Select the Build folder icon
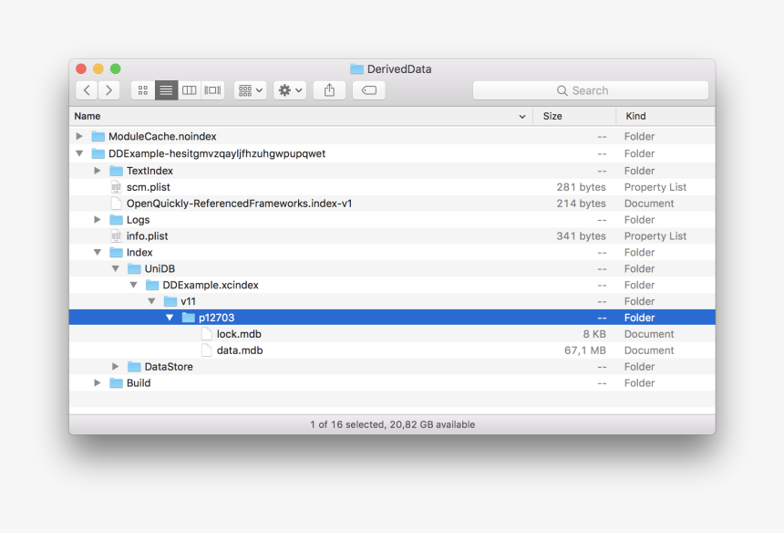 pos(116,383)
